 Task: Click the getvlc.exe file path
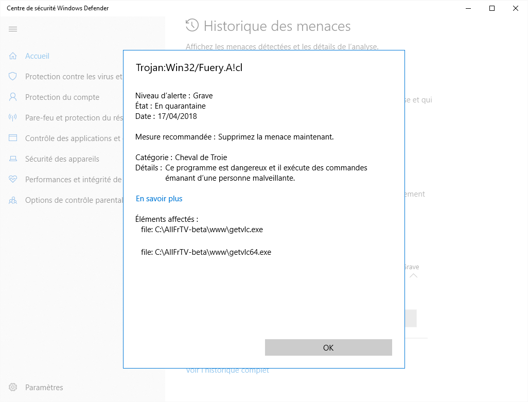pos(202,230)
